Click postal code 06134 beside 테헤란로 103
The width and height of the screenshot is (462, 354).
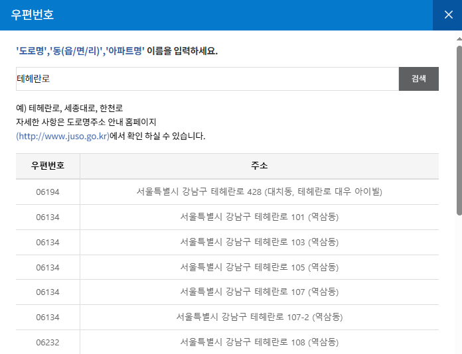[48, 243]
